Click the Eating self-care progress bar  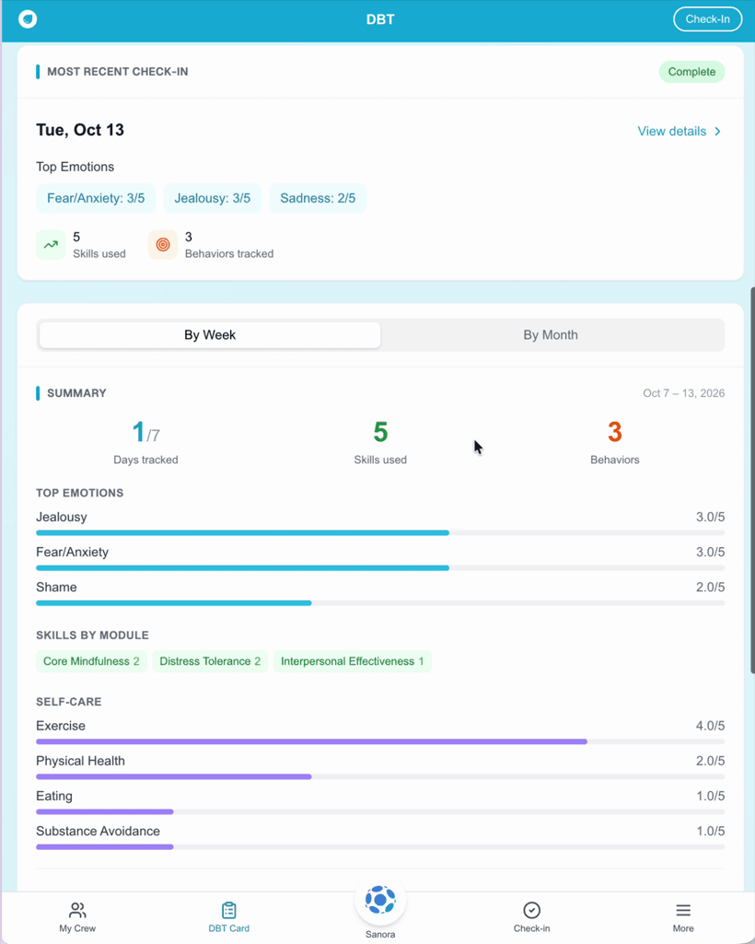click(380, 811)
